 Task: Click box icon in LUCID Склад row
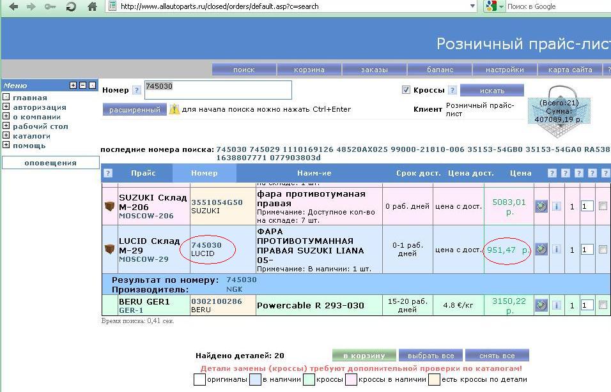coord(110,249)
